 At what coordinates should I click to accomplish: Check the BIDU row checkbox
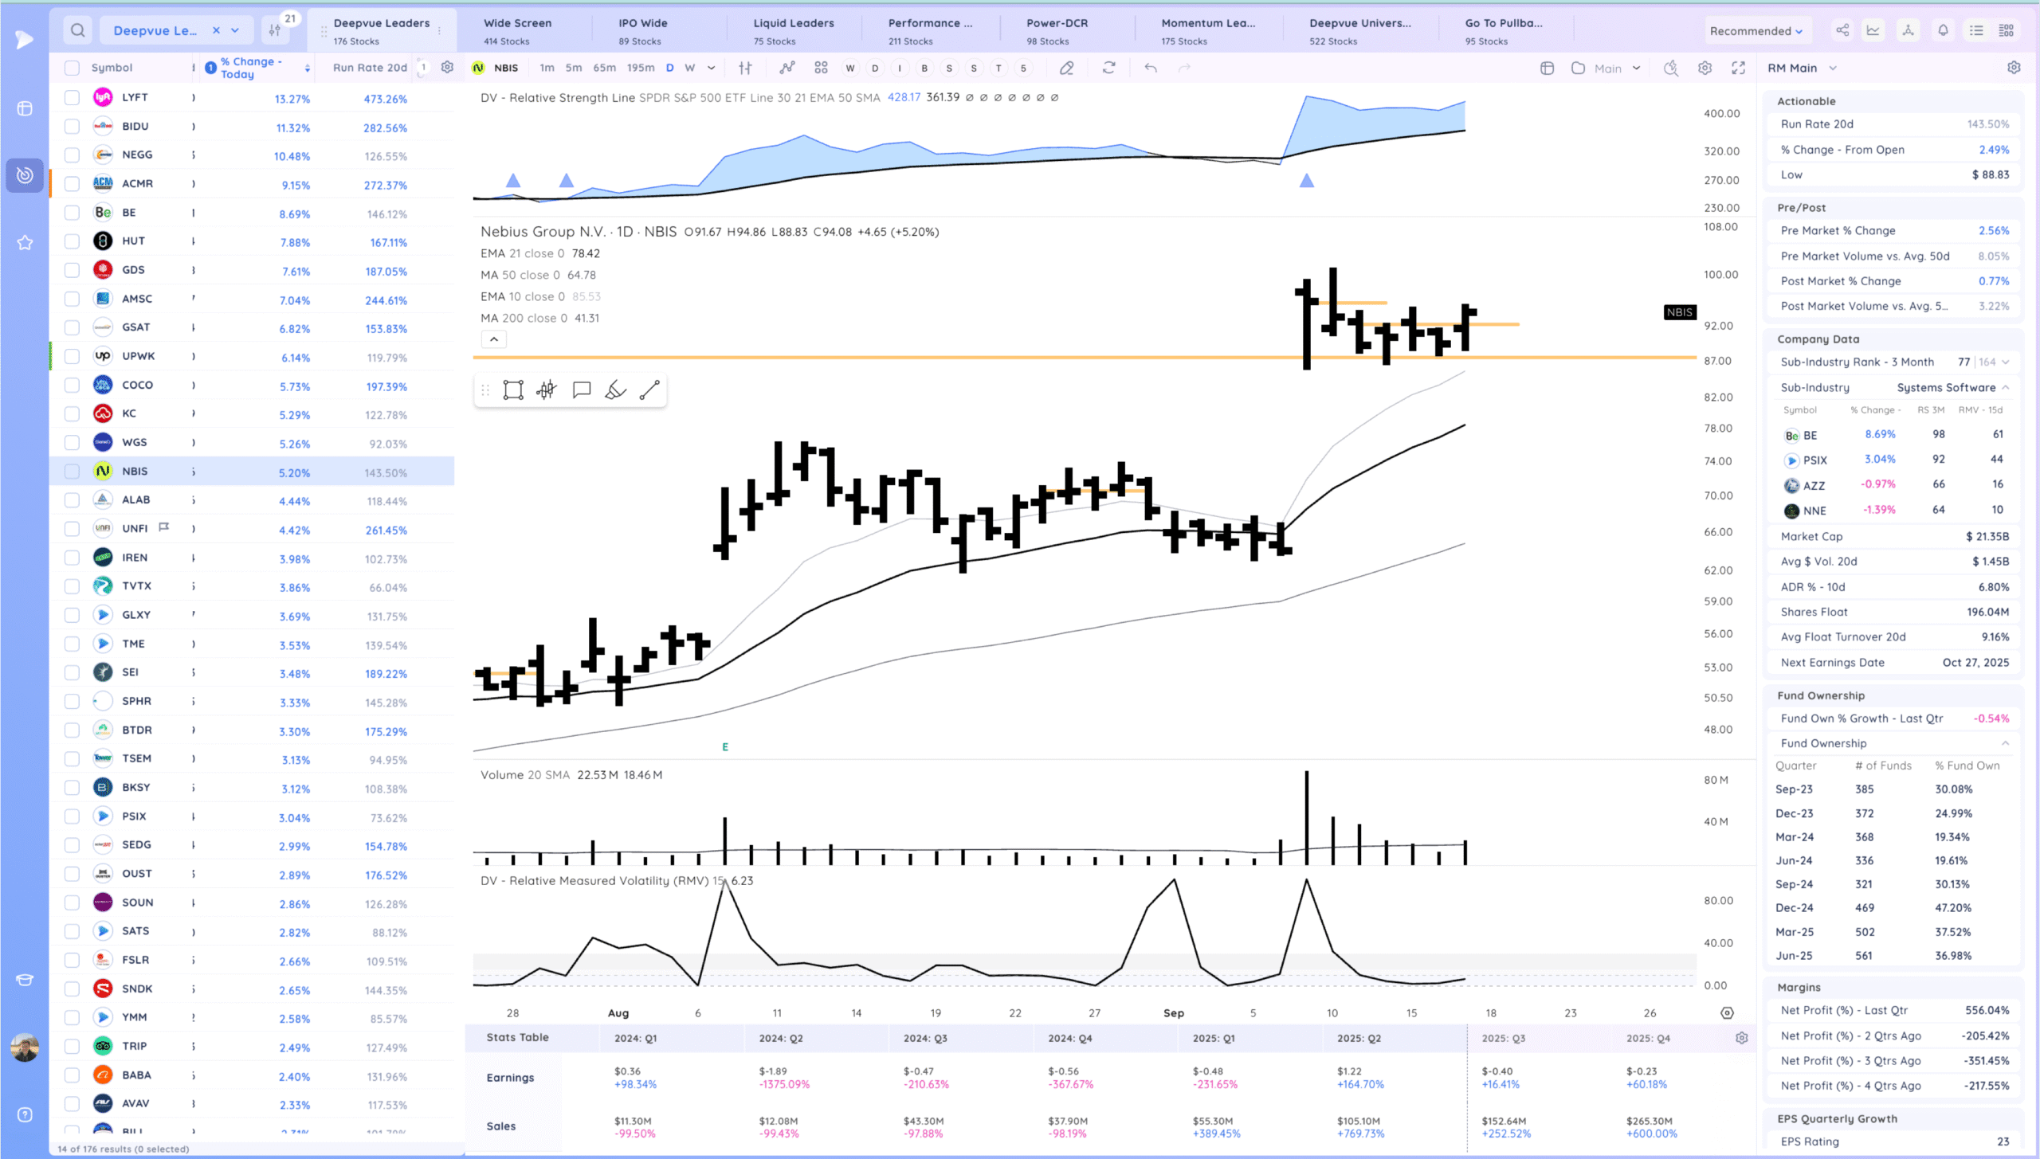coord(72,126)
